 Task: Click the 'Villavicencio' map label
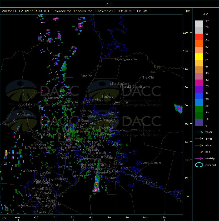[x=53, y=98]
